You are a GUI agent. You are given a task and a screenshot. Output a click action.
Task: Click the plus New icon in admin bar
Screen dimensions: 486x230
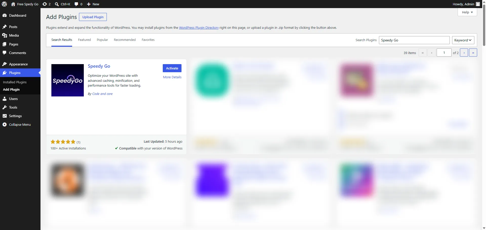point(89,4)
